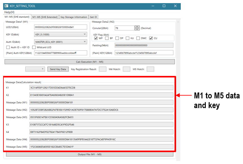243x164 pixels.
Task: Select the Message Data (M2) result field
Action: click(101, 110)
